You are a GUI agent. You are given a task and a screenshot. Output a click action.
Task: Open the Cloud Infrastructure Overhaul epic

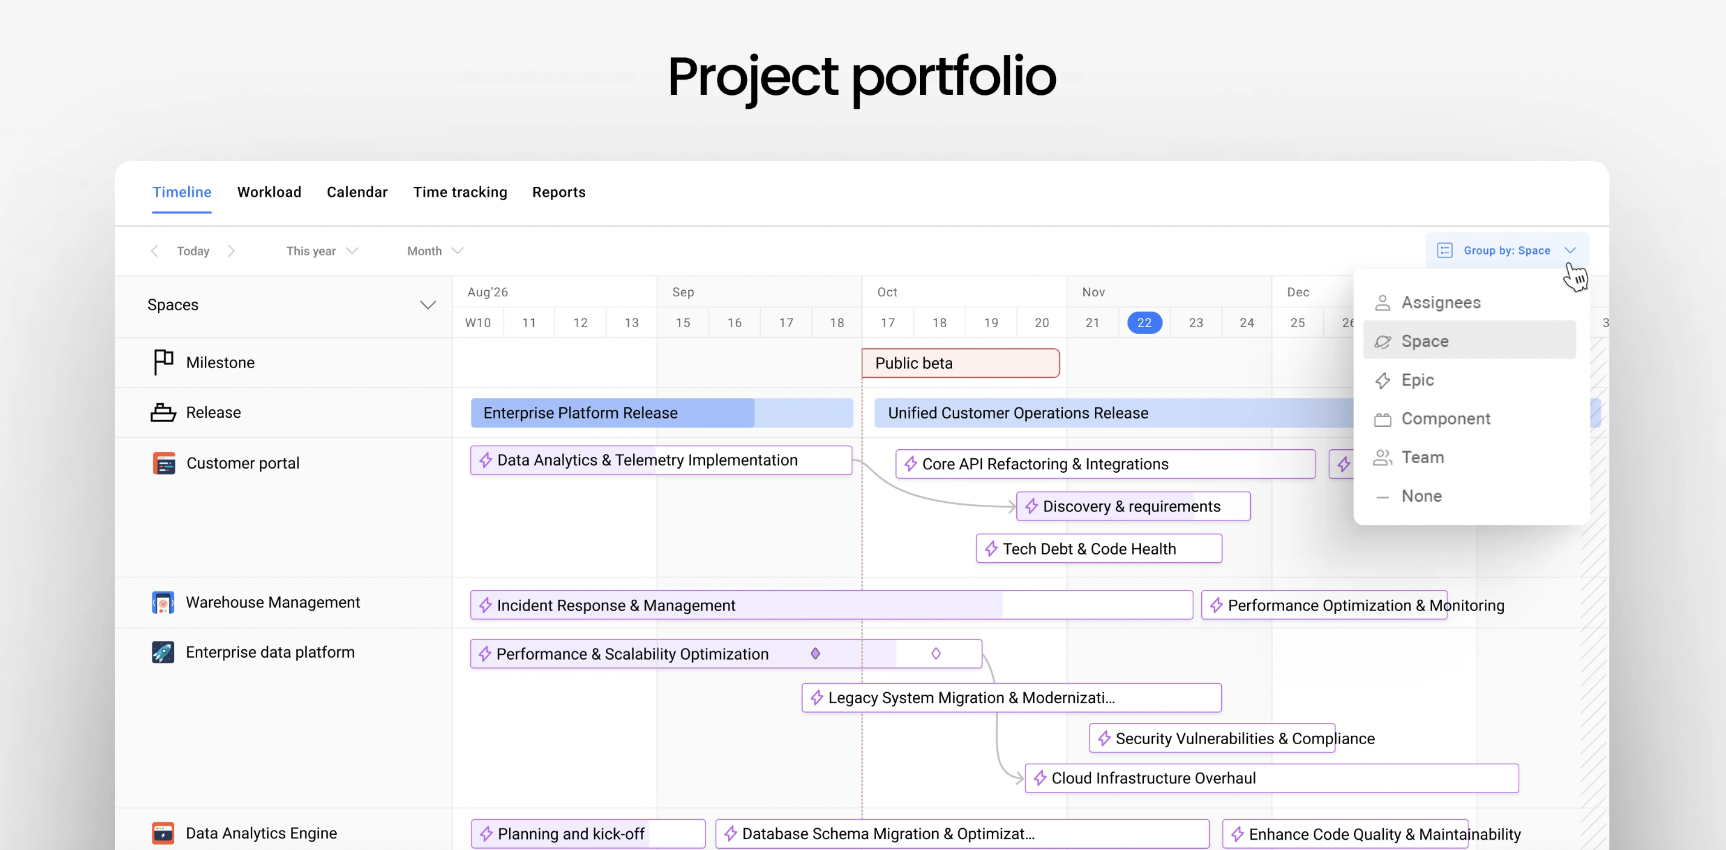1271,778
